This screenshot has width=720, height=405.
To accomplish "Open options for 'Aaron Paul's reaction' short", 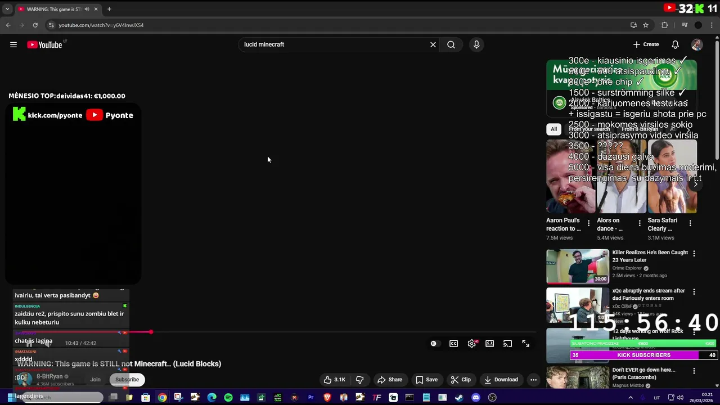I will coord(589,223).
